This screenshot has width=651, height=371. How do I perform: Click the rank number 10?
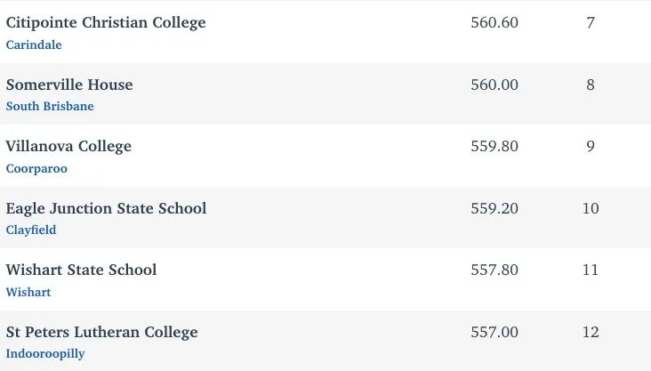(x=591, y=208)
